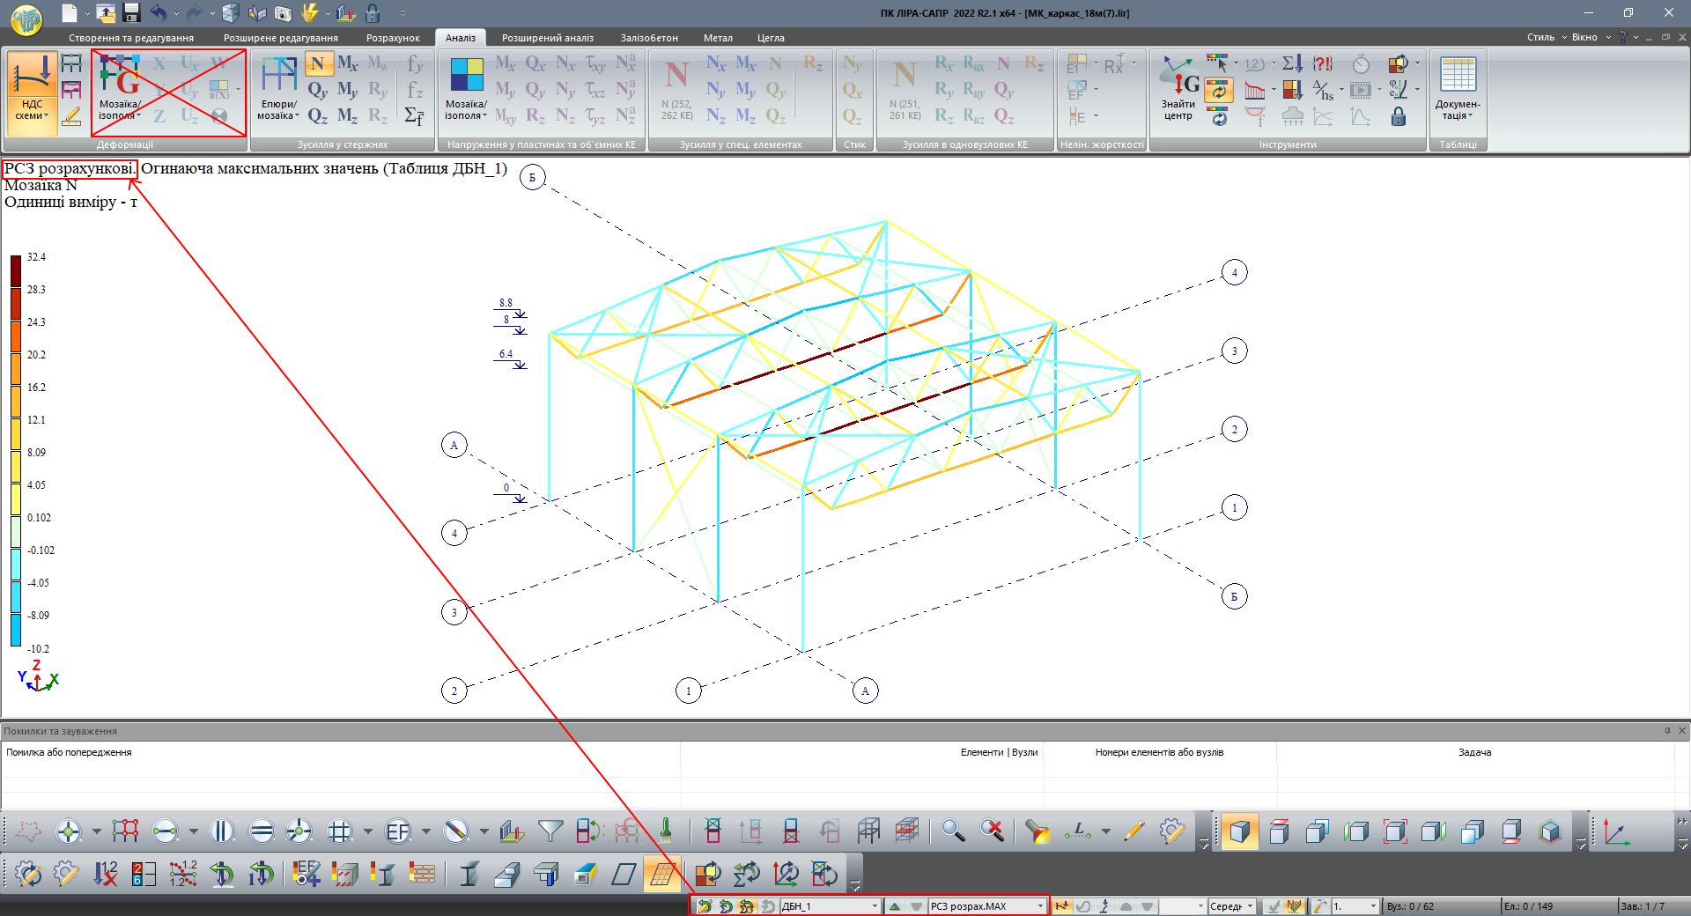The width and height of the screenshot is (1691, 916).
Task: Expand the РСЗ розрах.MAX dropdown
Action: (x=1040, y=905)
